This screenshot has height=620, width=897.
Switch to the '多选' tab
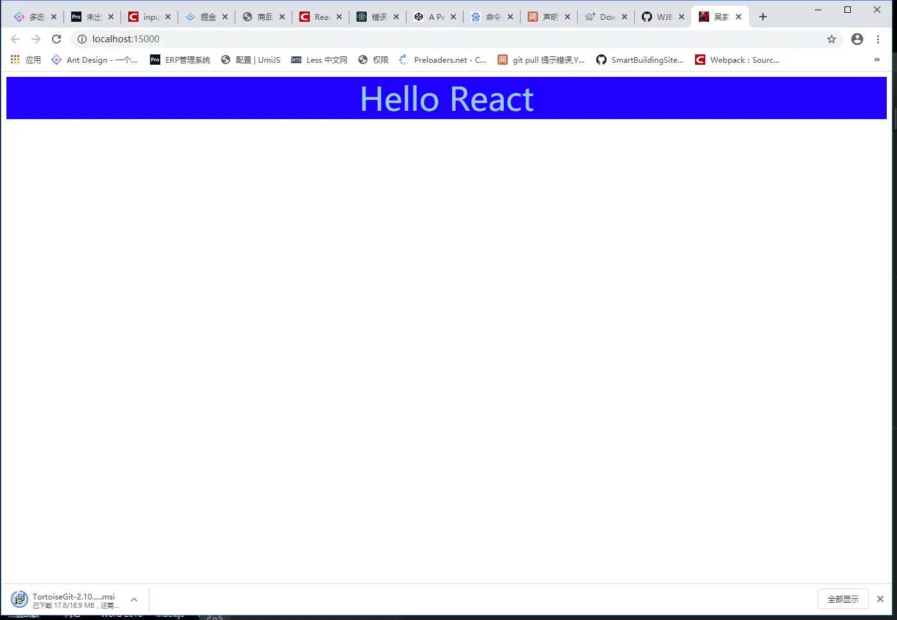point(35,17)
